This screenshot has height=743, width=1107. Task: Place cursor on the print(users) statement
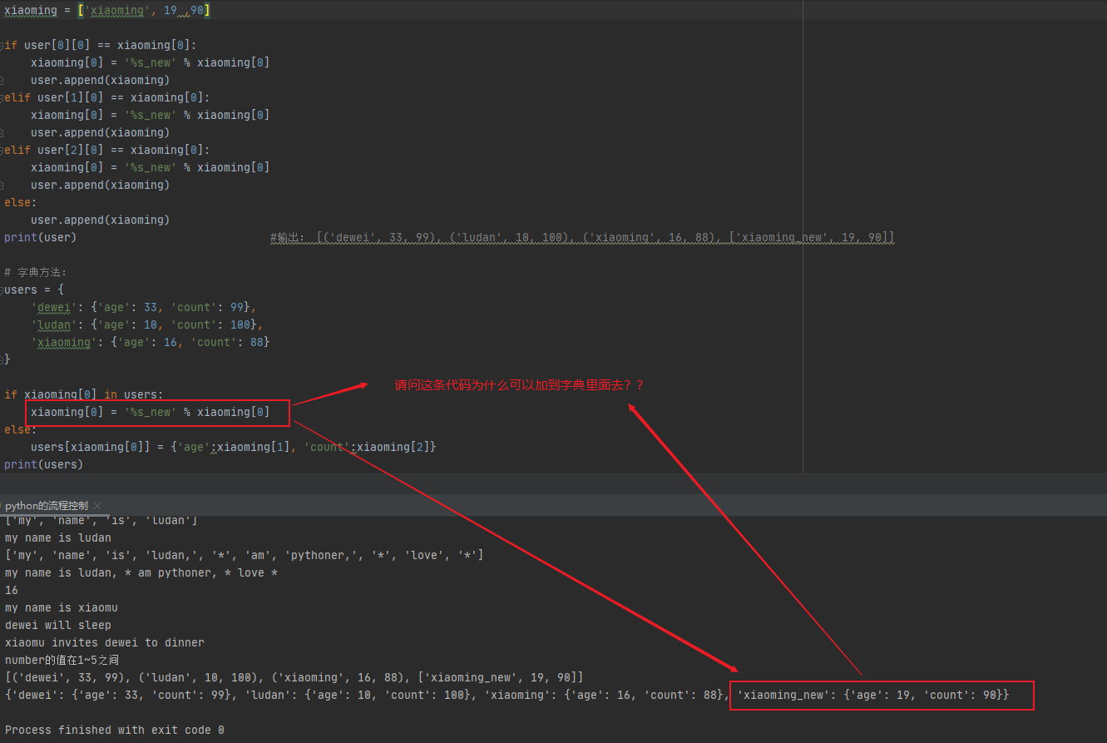pos(43,464)
